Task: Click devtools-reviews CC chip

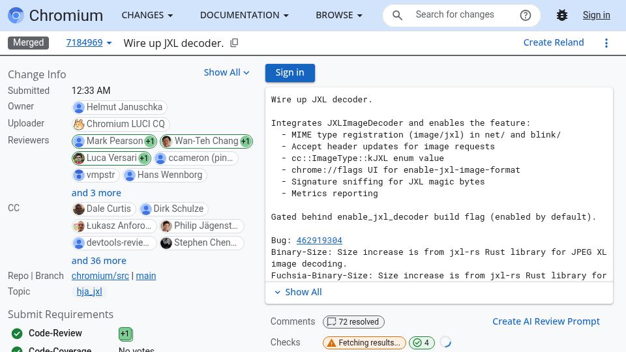Action: [113, 242]
